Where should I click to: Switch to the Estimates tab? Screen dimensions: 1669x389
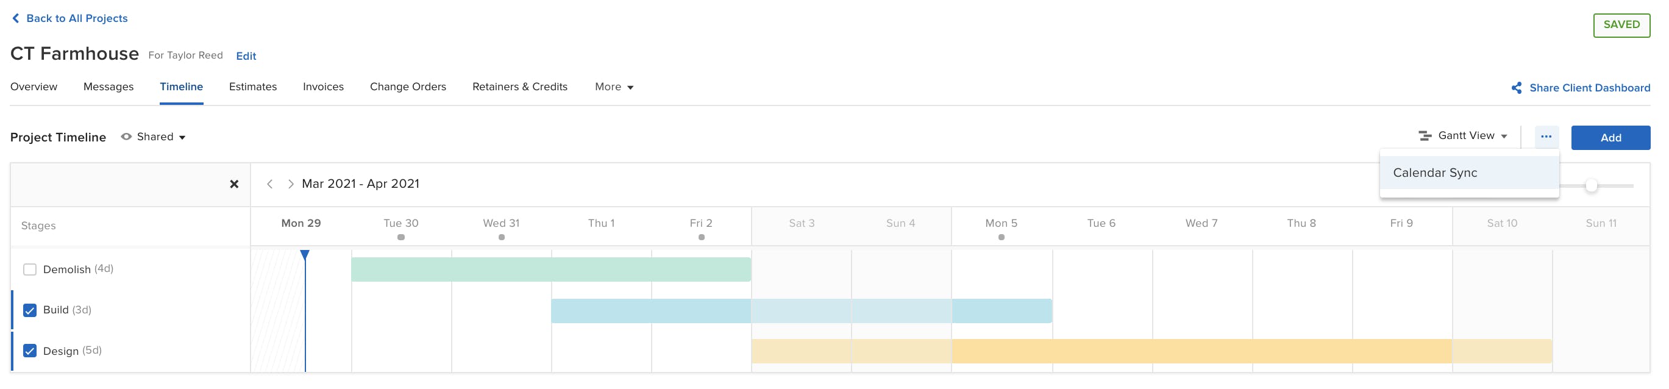(253, 87)
